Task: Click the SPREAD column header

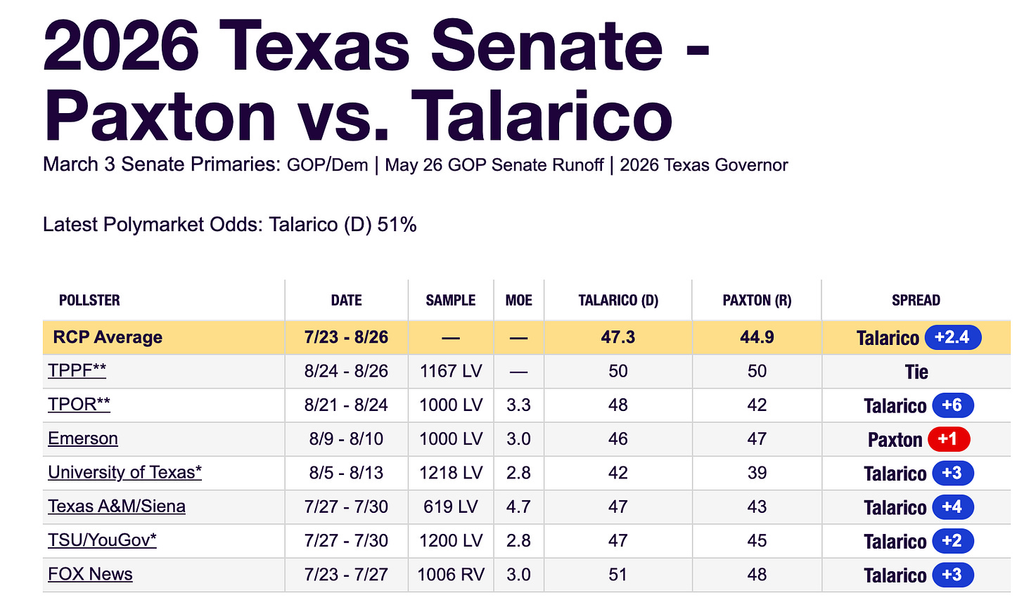Action: (x=916, y=300)
